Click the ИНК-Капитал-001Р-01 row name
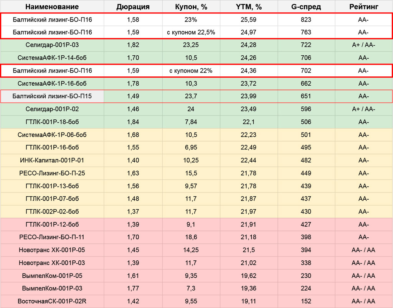Image resolution: width=393 pixels, height=308 pixels. 52,160
